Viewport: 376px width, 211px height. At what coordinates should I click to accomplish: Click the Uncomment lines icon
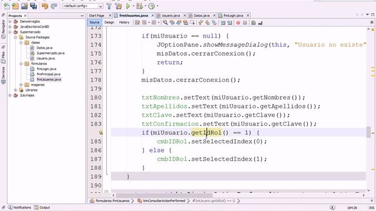260,22
